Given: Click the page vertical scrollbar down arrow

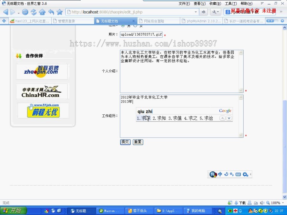Looking at the screenshot, I should tap(284, 197).
